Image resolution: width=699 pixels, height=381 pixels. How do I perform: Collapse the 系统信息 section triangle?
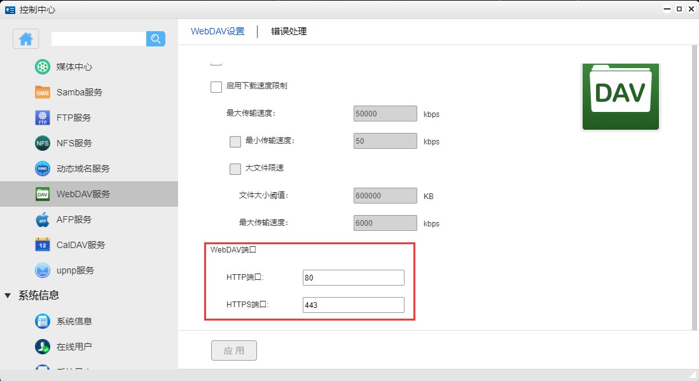pyautogui.click(x=8, y=295)
